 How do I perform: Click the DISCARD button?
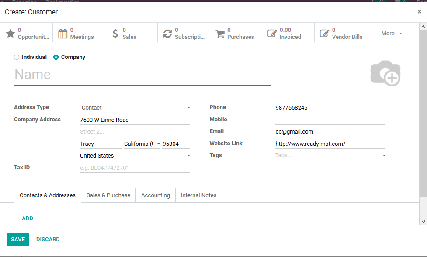48,239
